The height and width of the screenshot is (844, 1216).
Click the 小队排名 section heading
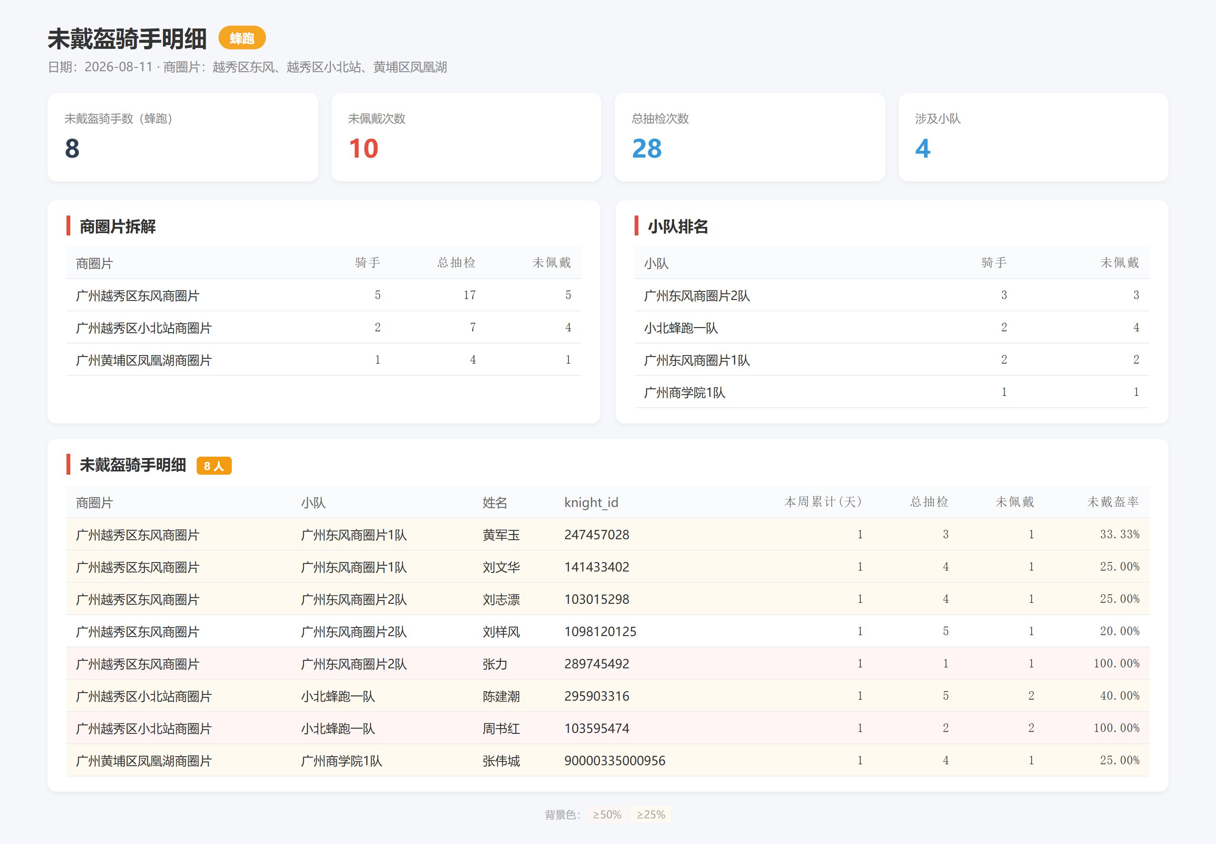[678, 226]
